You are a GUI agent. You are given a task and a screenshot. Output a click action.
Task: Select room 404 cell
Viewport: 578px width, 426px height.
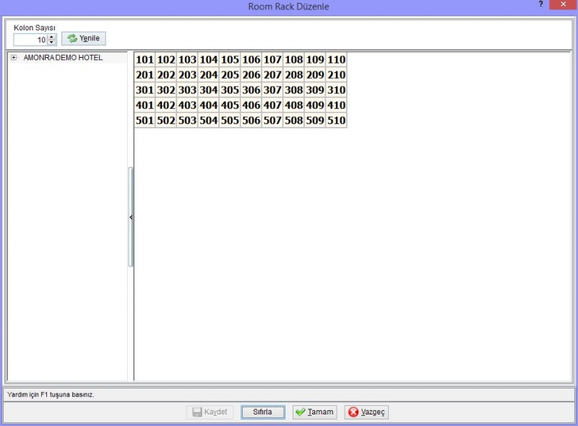point(209,105)
